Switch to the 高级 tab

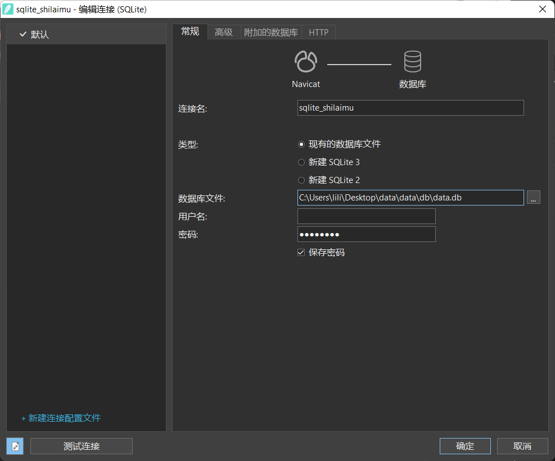[224, 33]
